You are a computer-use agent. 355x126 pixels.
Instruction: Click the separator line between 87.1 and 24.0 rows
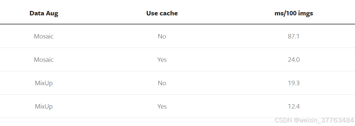pyautogui.click(x=177, y=48)
